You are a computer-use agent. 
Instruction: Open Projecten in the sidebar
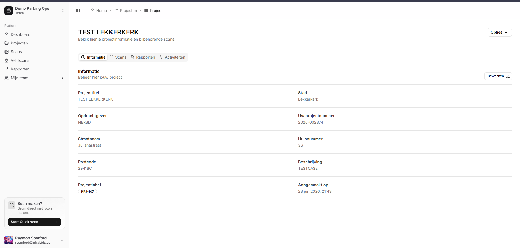tap(34, 43)
